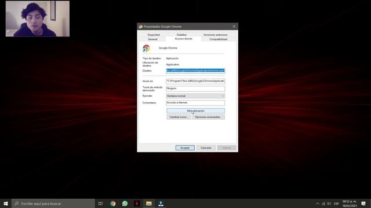Click the Google Chrome shortcut icon in dialog
Screen dimensions: 371x208
point(146,49)
